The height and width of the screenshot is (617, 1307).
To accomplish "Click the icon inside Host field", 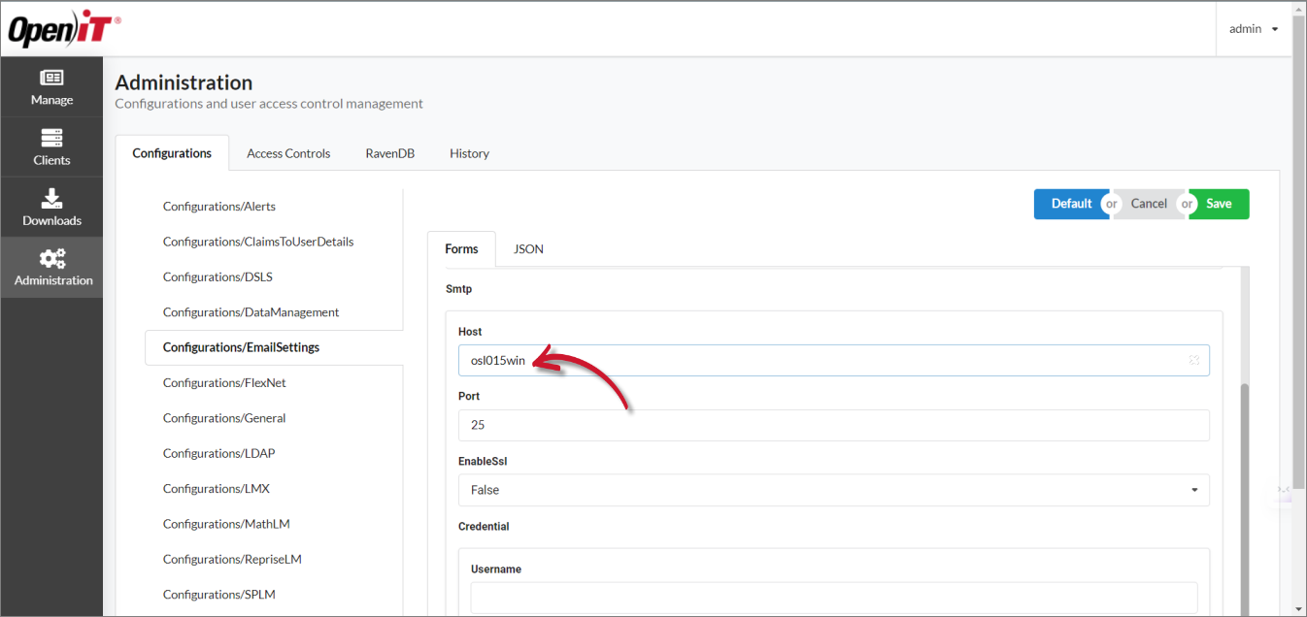I will [x=1193, y=361].
